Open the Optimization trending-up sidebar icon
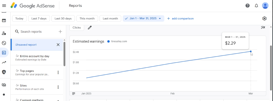The height and width of the screenshot is (101, 273). click(x=4, y=62)
